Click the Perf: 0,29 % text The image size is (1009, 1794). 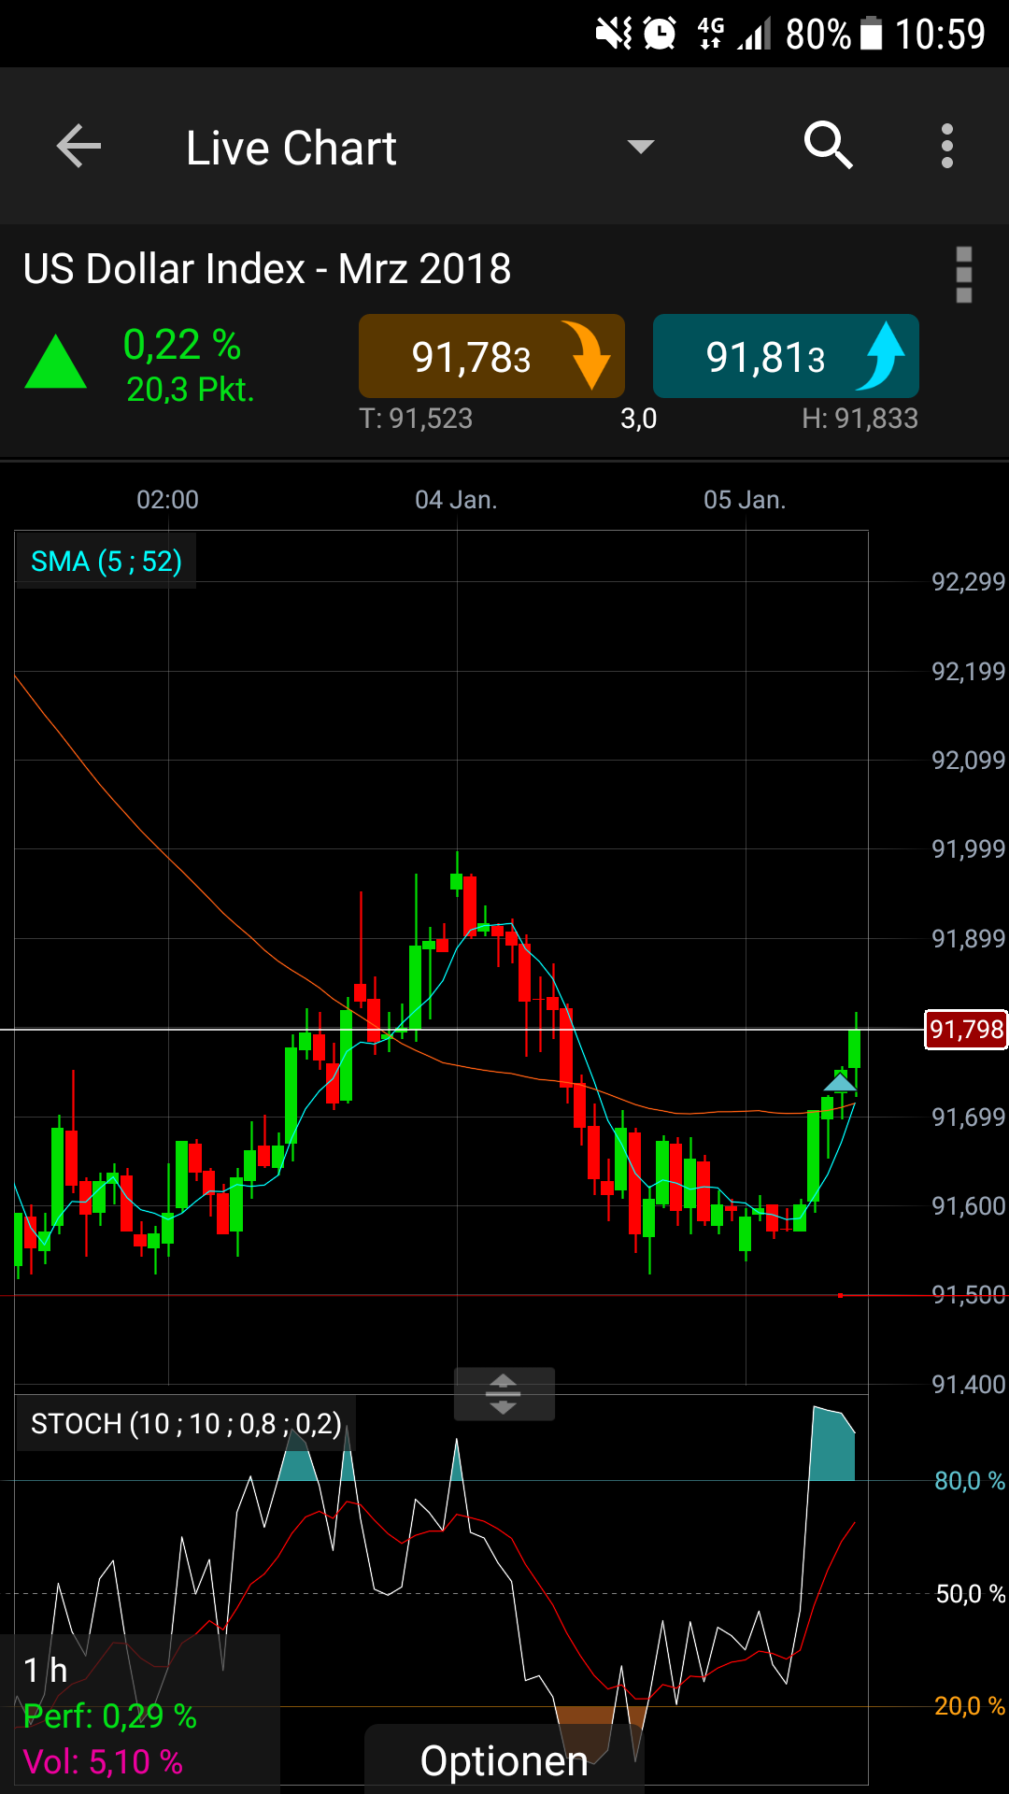(x=110, y=1716)
